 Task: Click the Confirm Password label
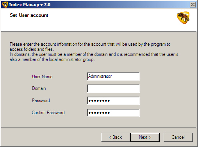pyautogui.click(x=48, y=113)
